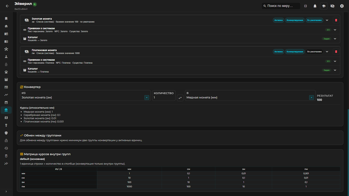This screenshot has height=196, width=349.
Task: Click the Матрица курсов внутри групп grid icon
Action: [x=21, y=154]
